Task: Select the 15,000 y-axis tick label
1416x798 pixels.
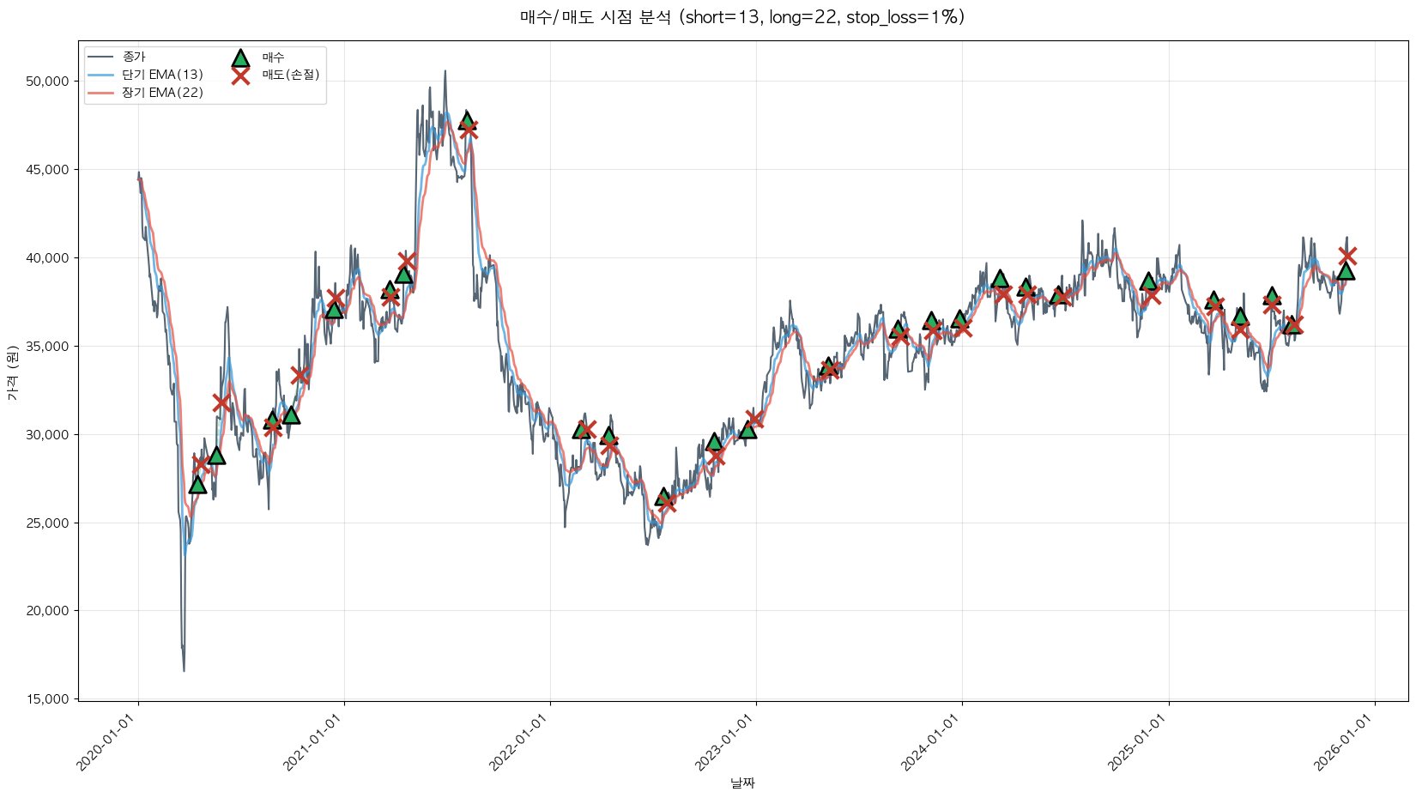Action: click(49, 699)
